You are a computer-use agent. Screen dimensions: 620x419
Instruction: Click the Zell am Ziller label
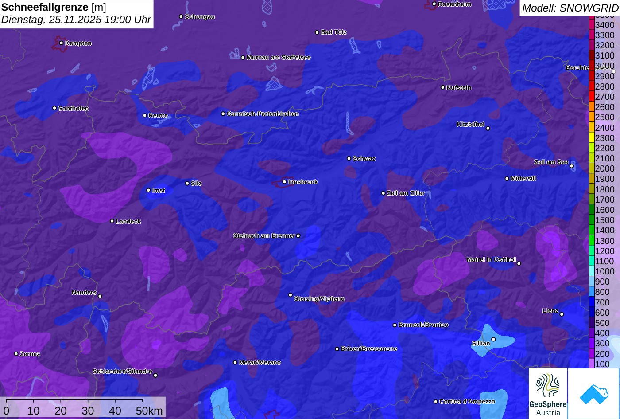406,193
